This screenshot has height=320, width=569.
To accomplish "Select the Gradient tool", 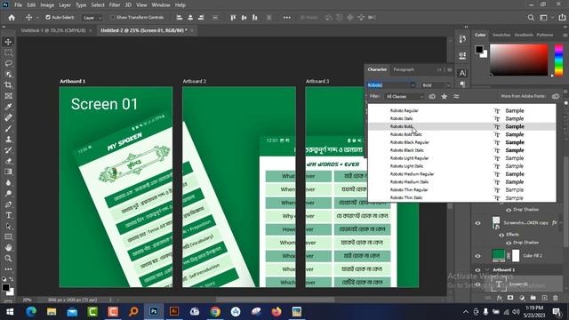I will coord(8,172).
